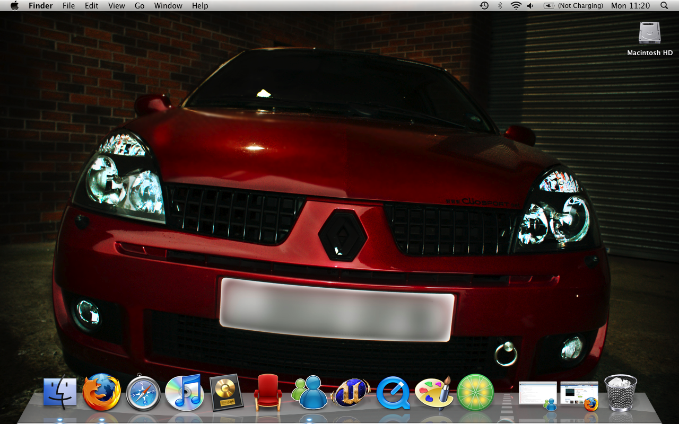Viewport: 679px width, 424px height.
Task: Launch Safari from the dock
Action: pyautogui.click(x=143, y=393)
